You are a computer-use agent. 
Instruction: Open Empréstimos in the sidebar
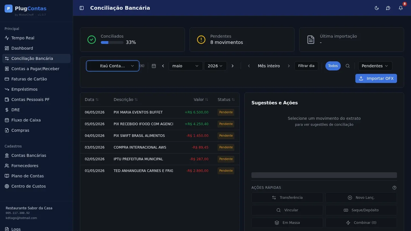click(x=36, y=89)
